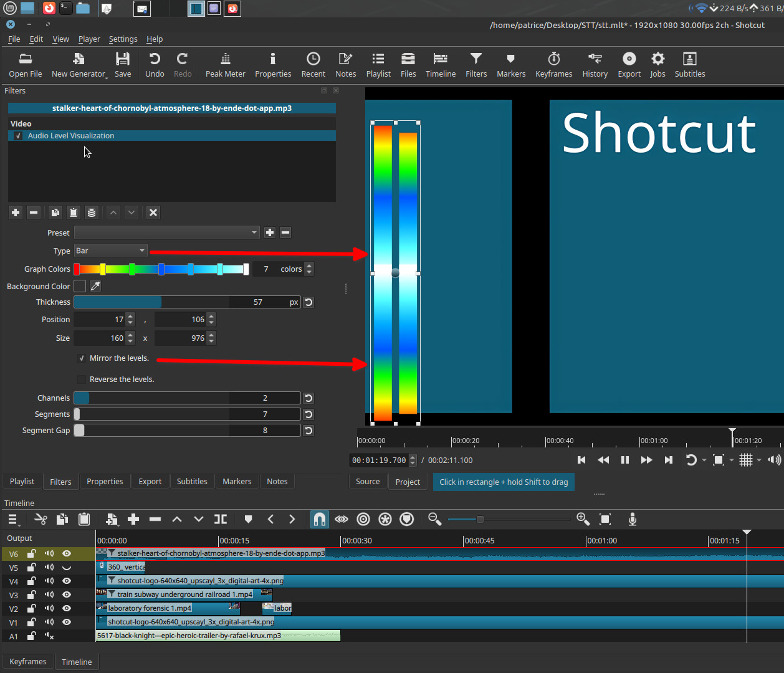The height and width of the screenshot is (673, 784).
Task: Expand the Preset dropdown
Action: point(166,232)
